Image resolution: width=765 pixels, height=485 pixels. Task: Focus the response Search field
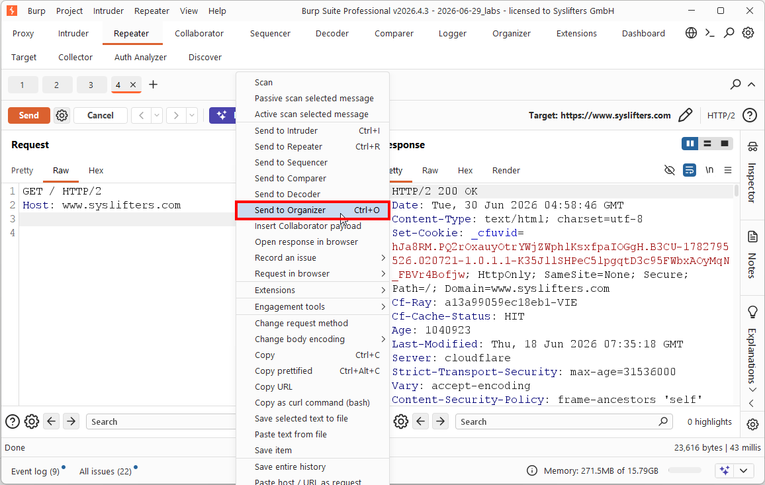[564, 421]
